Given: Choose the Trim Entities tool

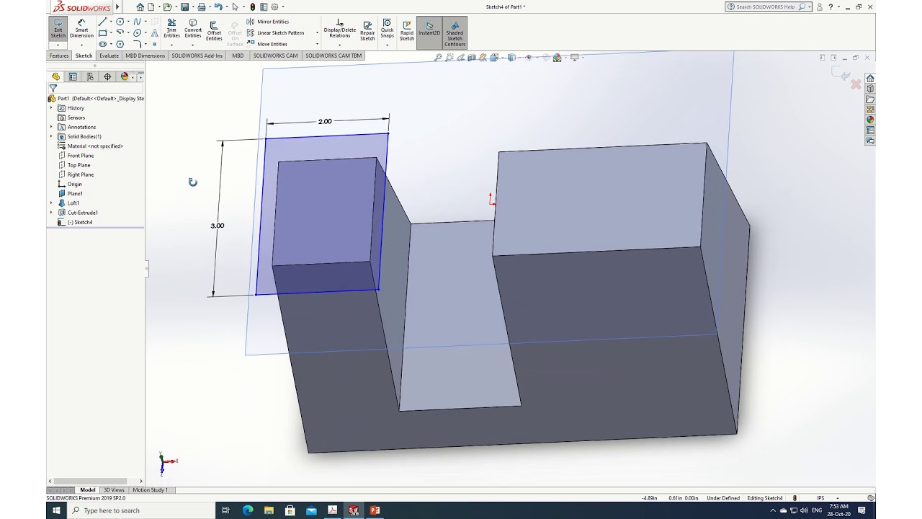Looking at the screenshot, I should point(171,29).
